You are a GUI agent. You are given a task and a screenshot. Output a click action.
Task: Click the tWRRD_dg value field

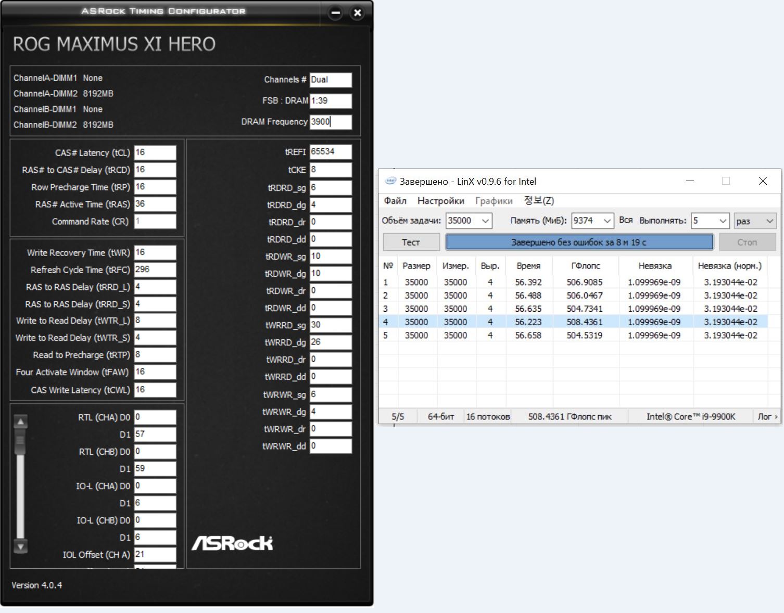click(x=331, y=342)
